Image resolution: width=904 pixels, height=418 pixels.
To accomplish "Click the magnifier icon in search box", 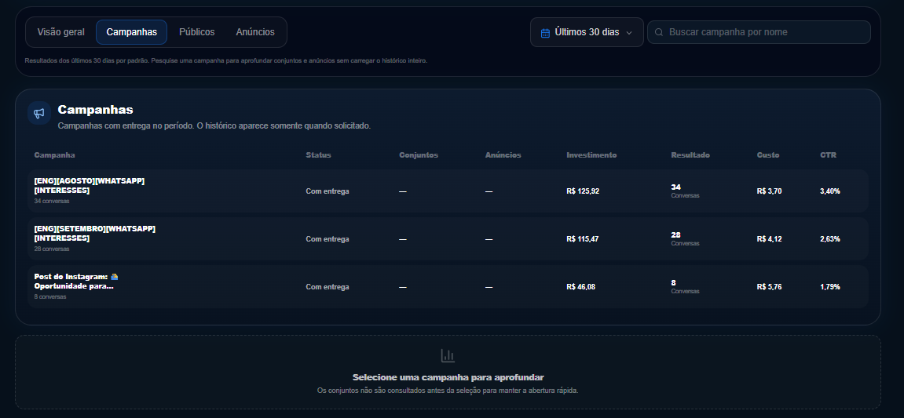I will click(659, 32).
